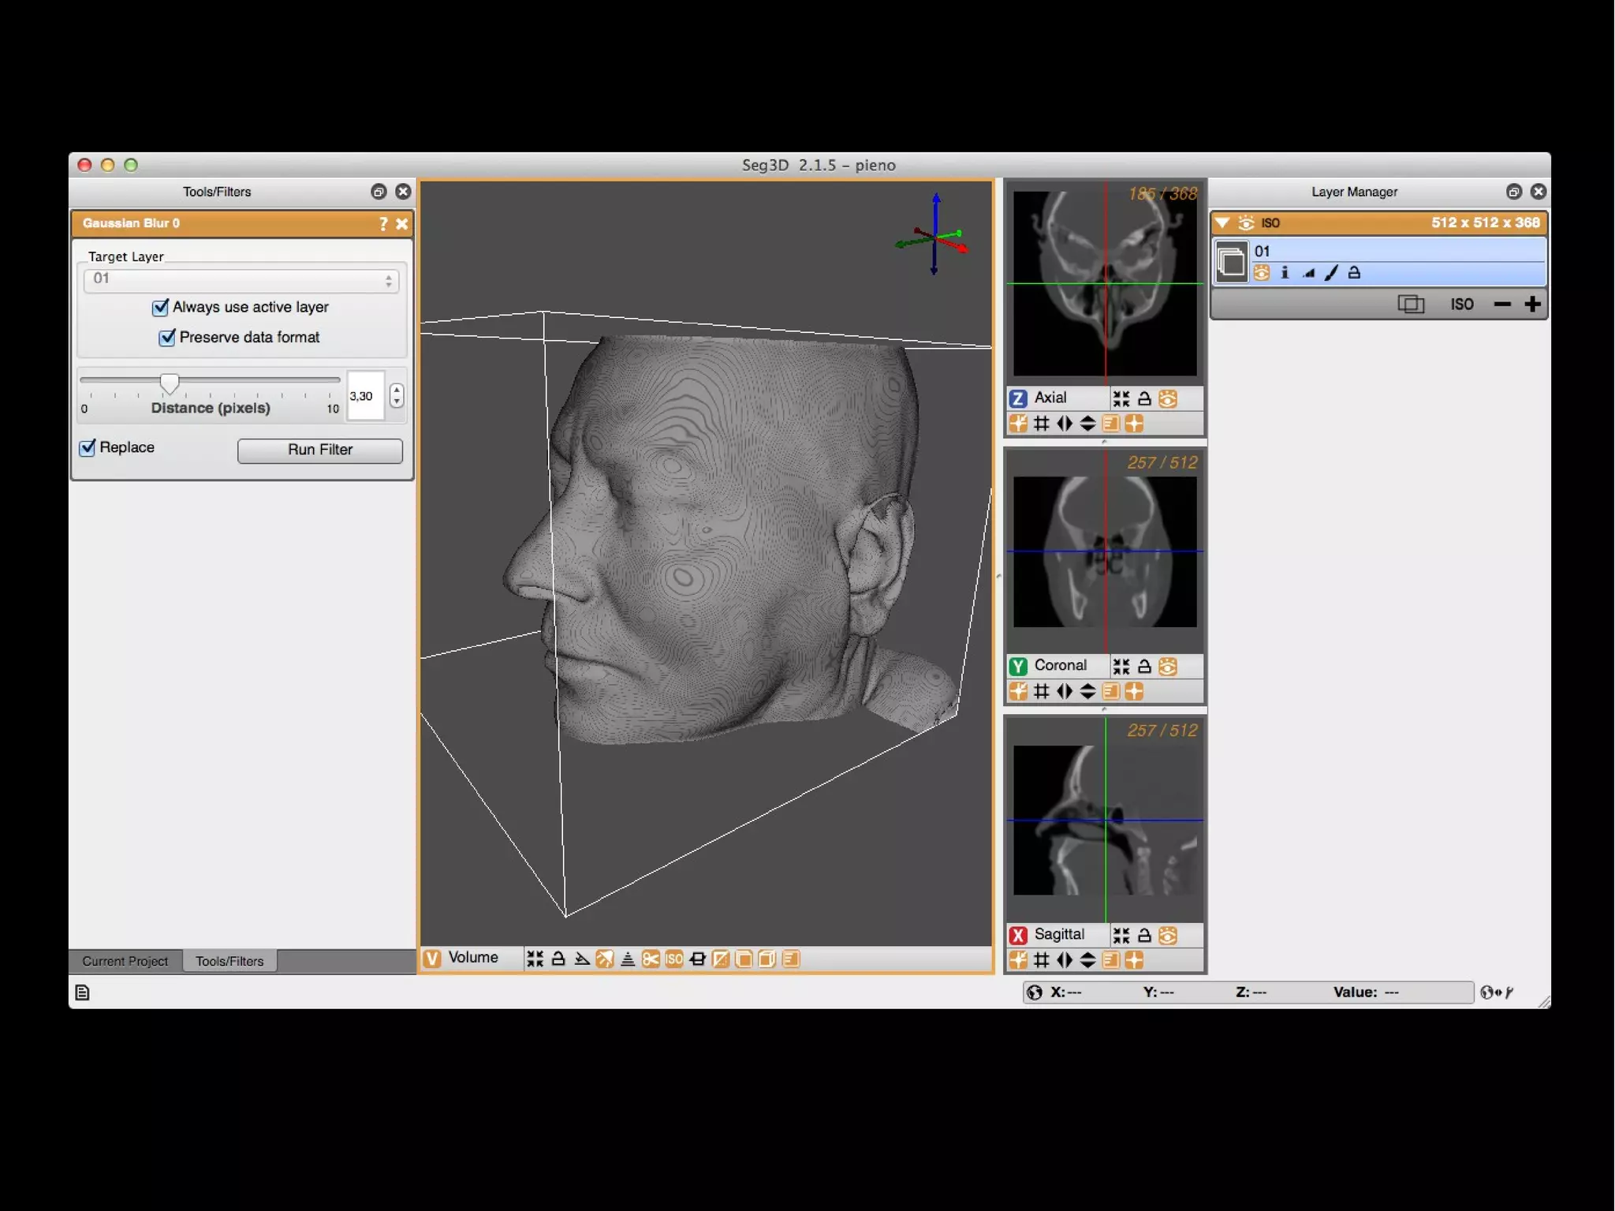Toggle the Replace checkbox

pyautogui.click(x=88, y=447)
